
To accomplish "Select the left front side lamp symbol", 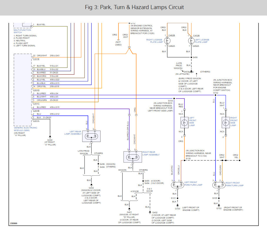I will click(x=184, y=123).
